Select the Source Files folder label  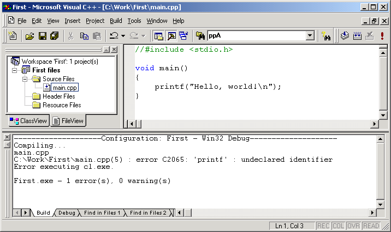point(58,79)
